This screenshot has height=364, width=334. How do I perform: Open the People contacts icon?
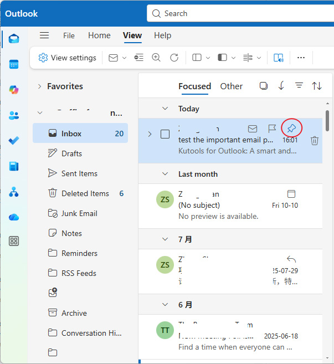14,115
